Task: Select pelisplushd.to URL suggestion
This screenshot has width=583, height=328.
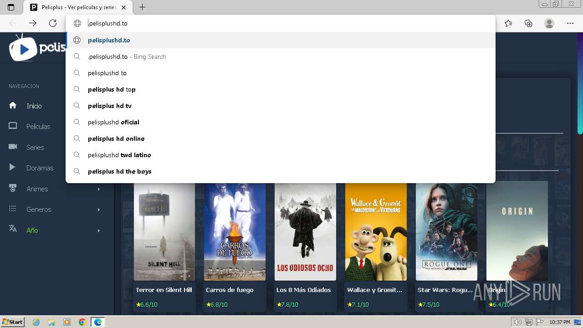Action: 281,40
